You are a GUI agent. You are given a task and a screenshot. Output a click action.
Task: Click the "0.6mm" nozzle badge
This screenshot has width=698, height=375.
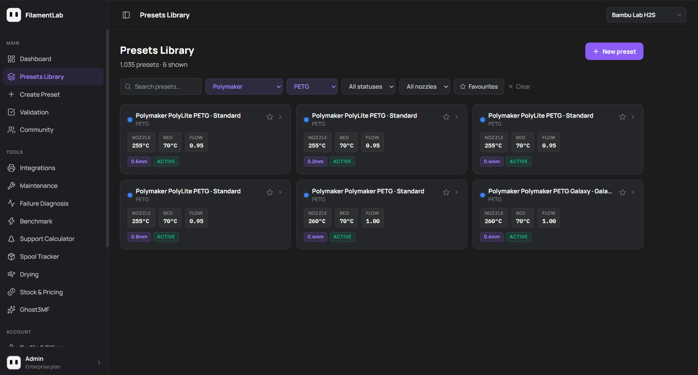click(x=139, y=161)
